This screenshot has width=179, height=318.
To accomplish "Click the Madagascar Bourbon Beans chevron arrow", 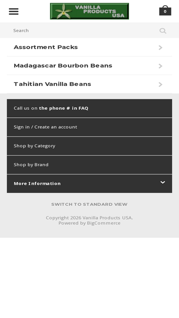I will tap(160, 66).
